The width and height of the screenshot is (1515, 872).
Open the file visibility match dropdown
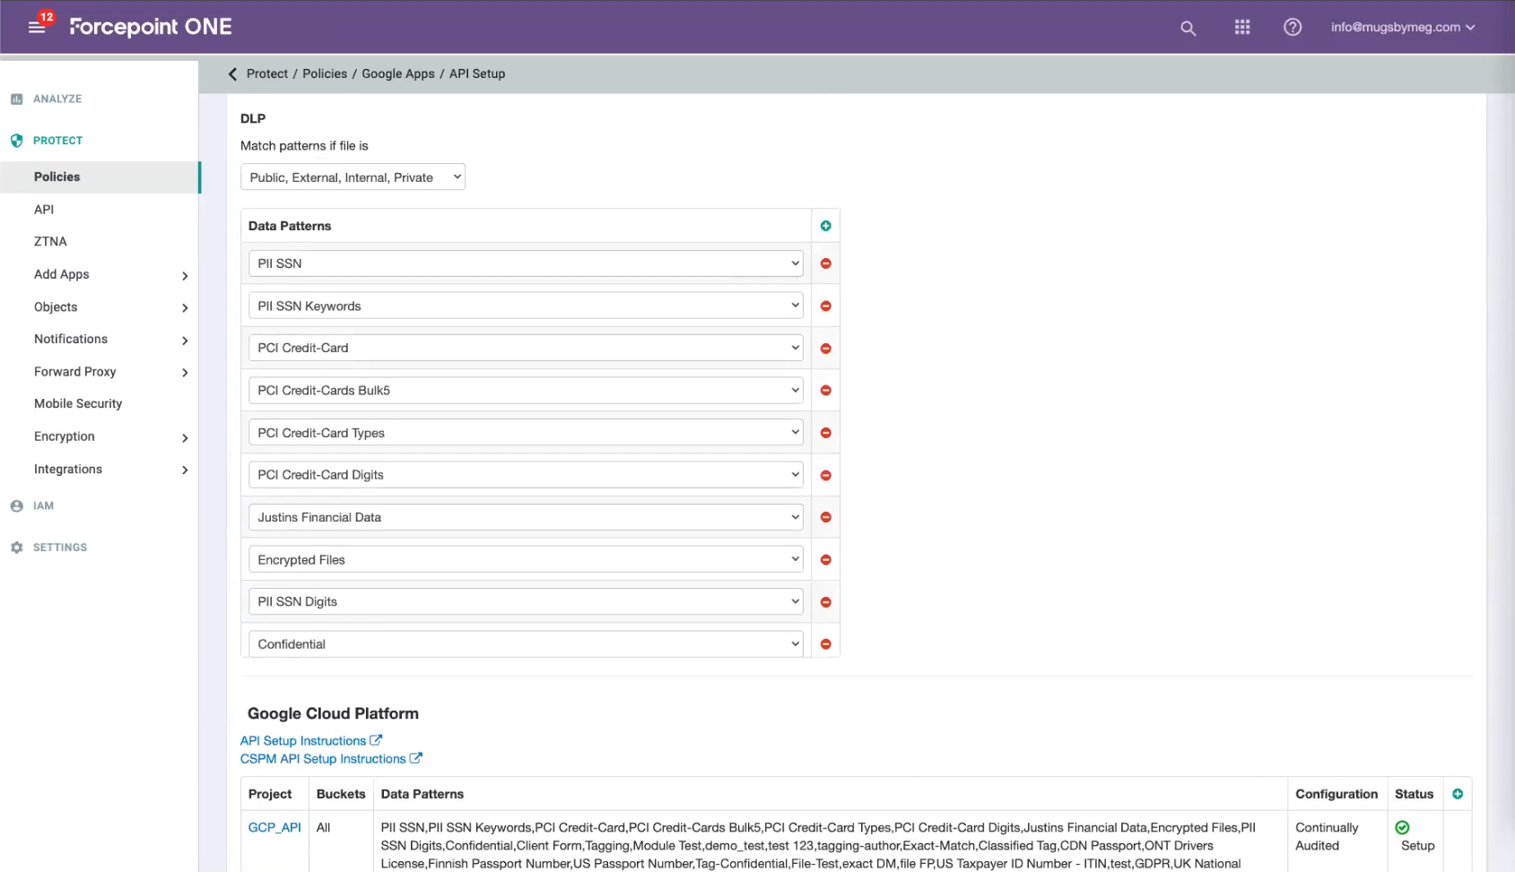353,177
